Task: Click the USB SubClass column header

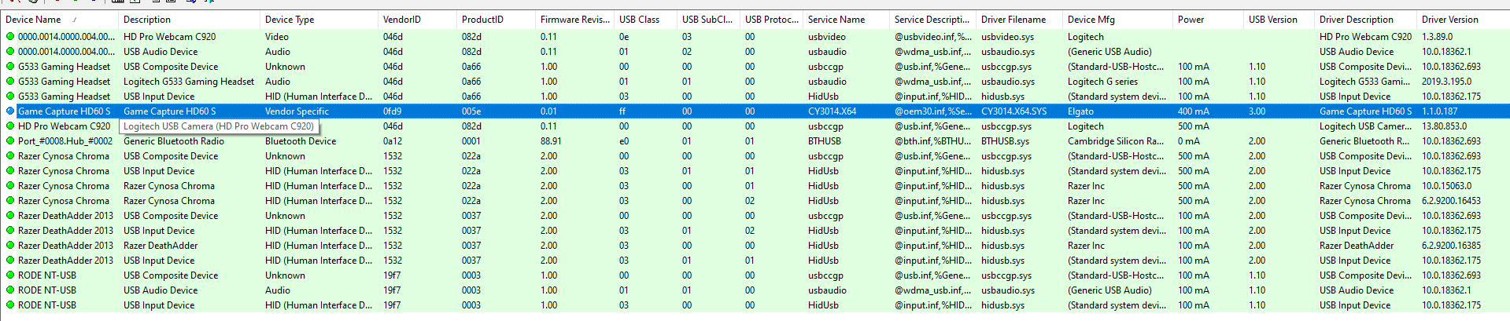Action: 708,20
